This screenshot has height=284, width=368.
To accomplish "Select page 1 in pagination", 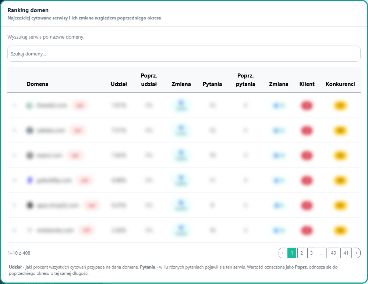I will click(292, 253).
